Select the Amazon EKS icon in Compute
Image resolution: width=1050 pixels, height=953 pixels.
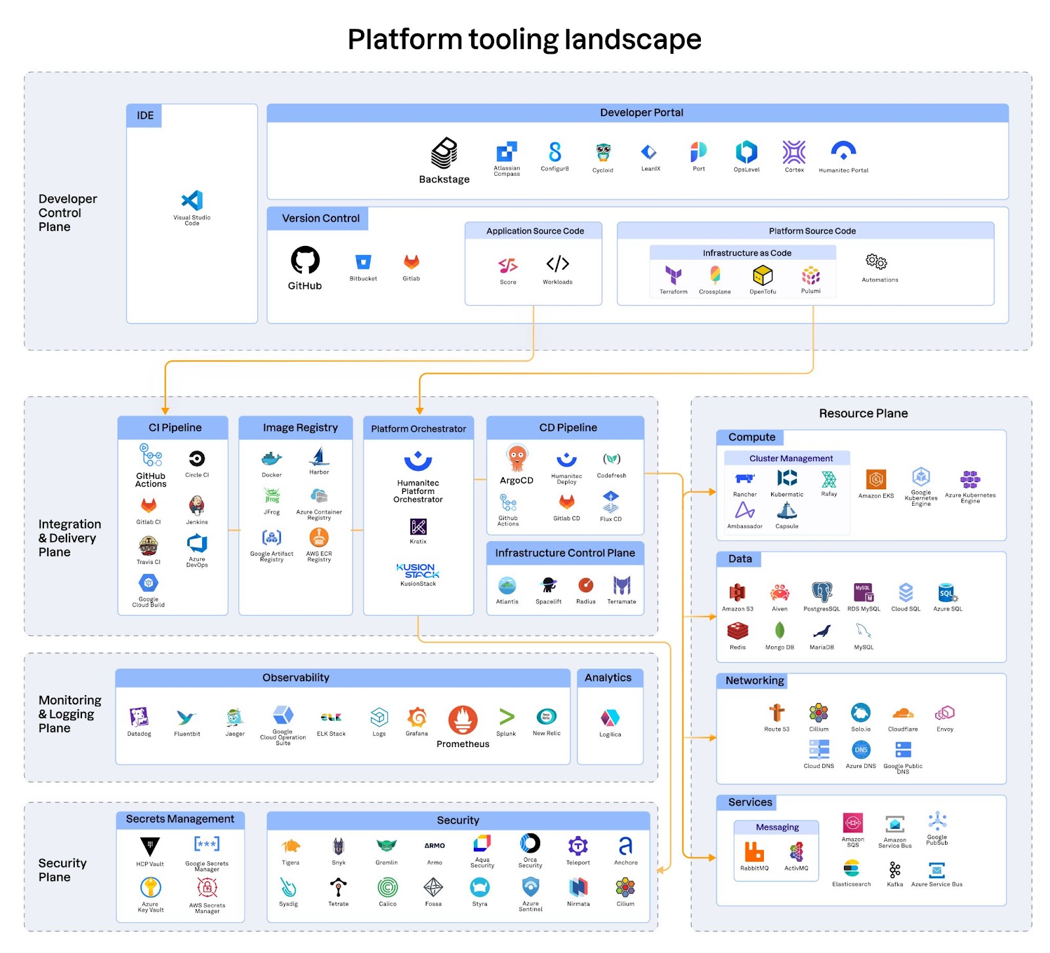(876, 479)
